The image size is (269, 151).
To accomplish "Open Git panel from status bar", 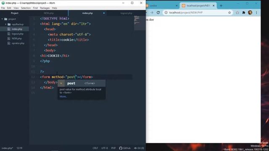I will (139, 148).
